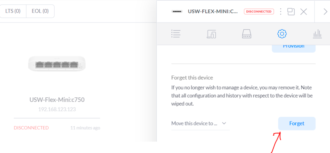Click the Provision button

point(294,48)
